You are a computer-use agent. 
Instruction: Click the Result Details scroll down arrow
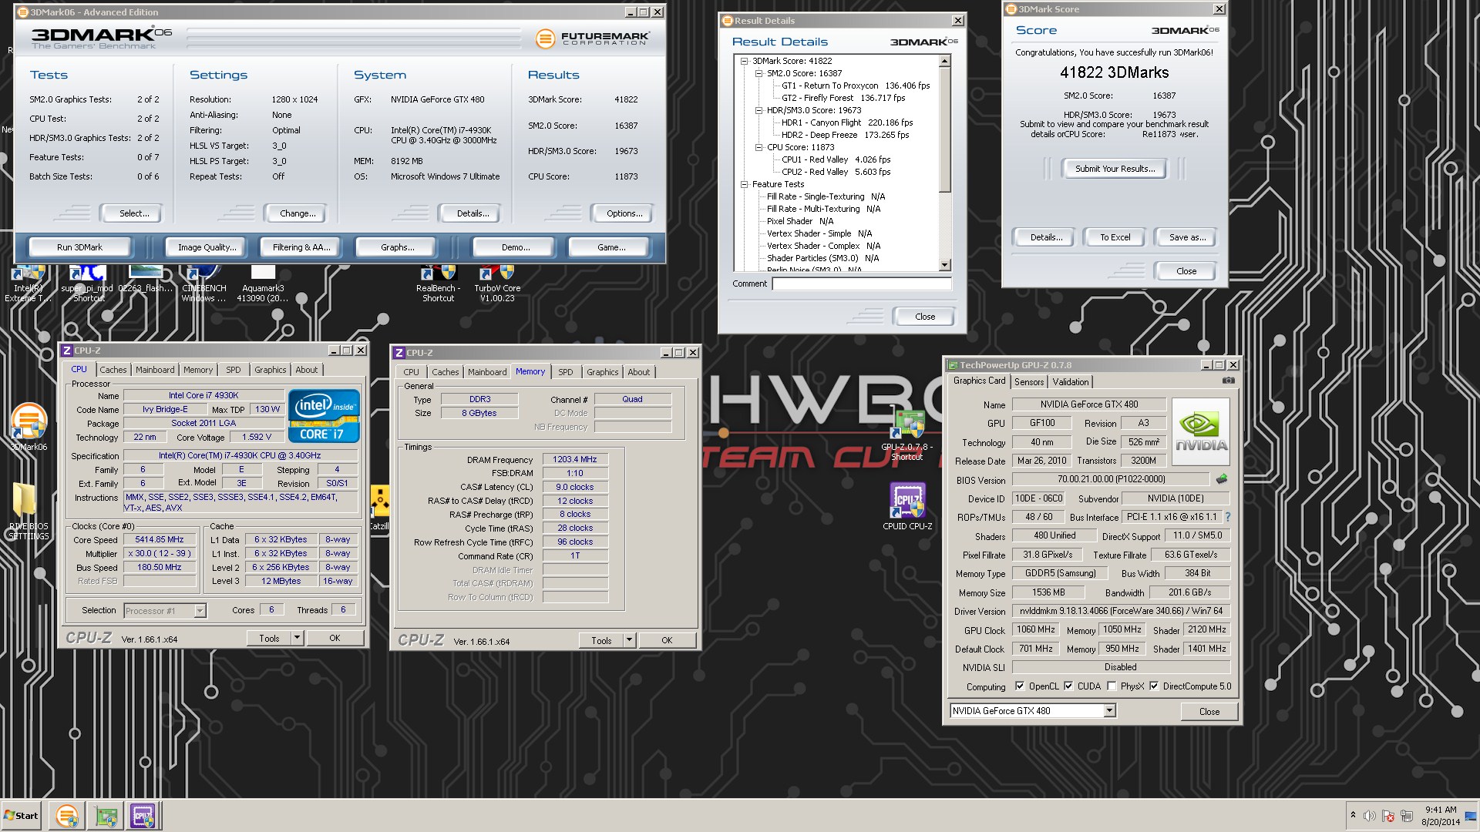tap(945, 265)
